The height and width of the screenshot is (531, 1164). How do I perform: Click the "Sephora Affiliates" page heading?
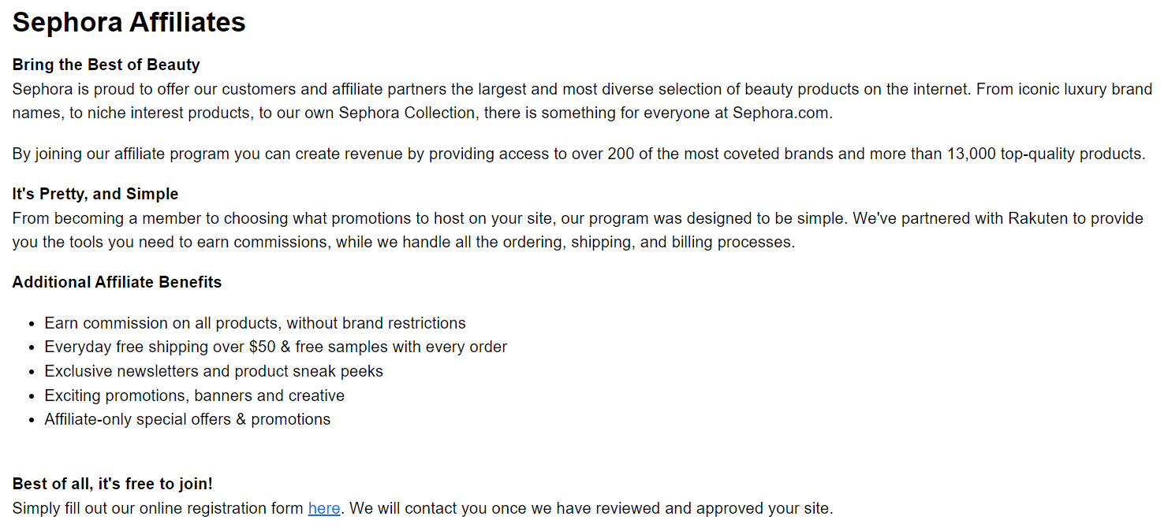pyautogui.click(x=129, y=22)
